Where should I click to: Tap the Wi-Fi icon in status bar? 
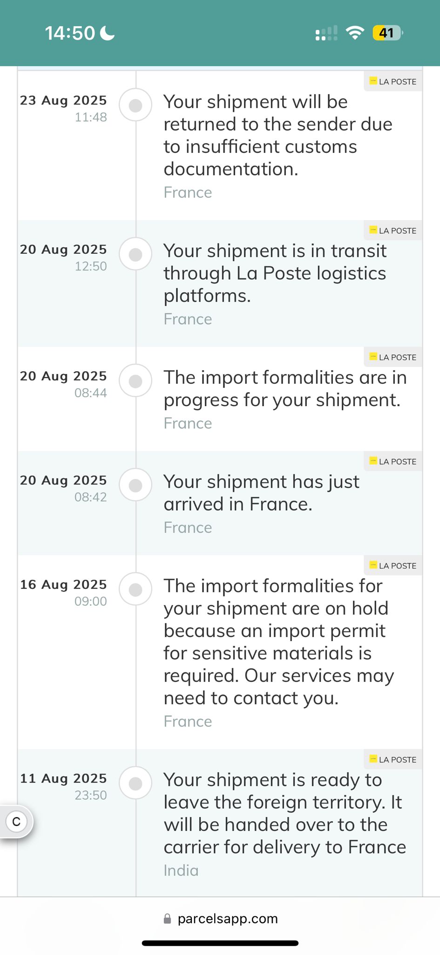pyautogui.click(x=355, y=33)
